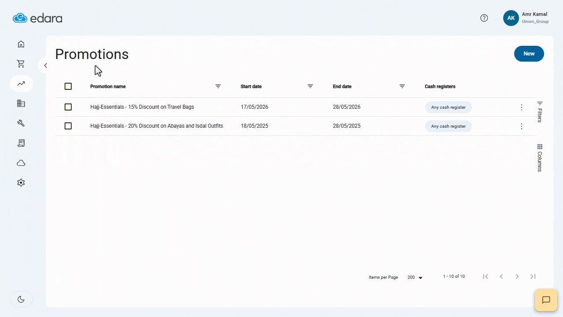Collapse the sidebar with the chevron
The width and height of the screenshot is (563, 317).
point(45,65)
